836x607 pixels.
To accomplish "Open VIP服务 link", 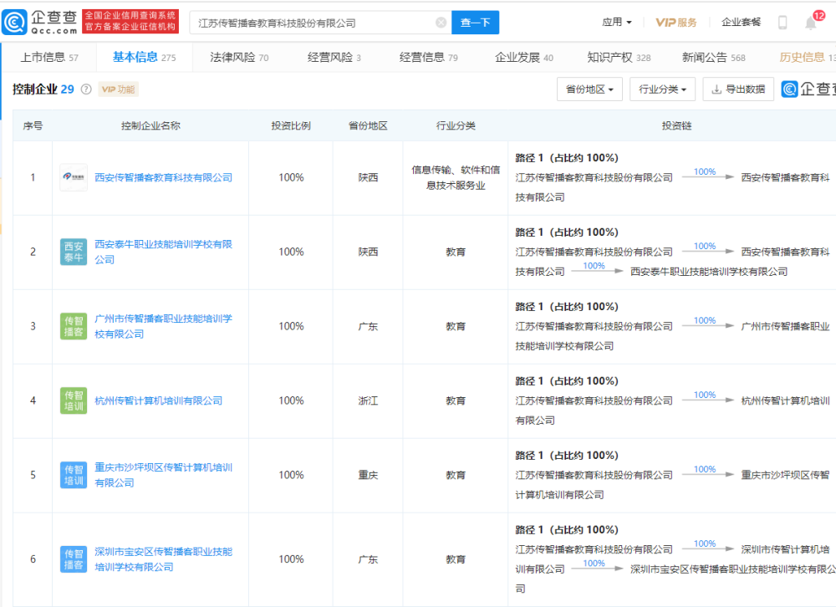I will (x=676, y=22).
